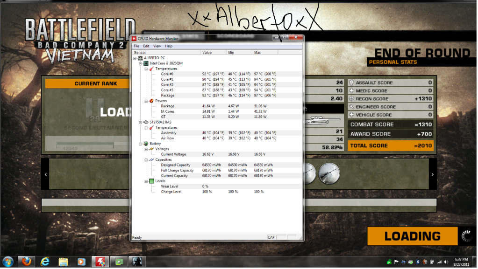Click the Sensor column header
This screenshot has width=478, height=269.
(x=166, y=53)
